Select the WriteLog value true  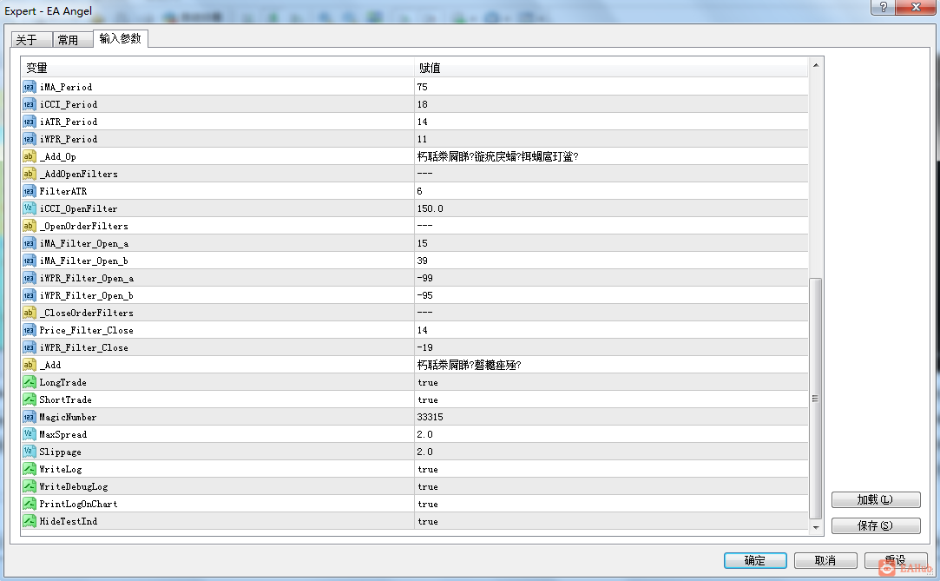click(x=428, y=470)
